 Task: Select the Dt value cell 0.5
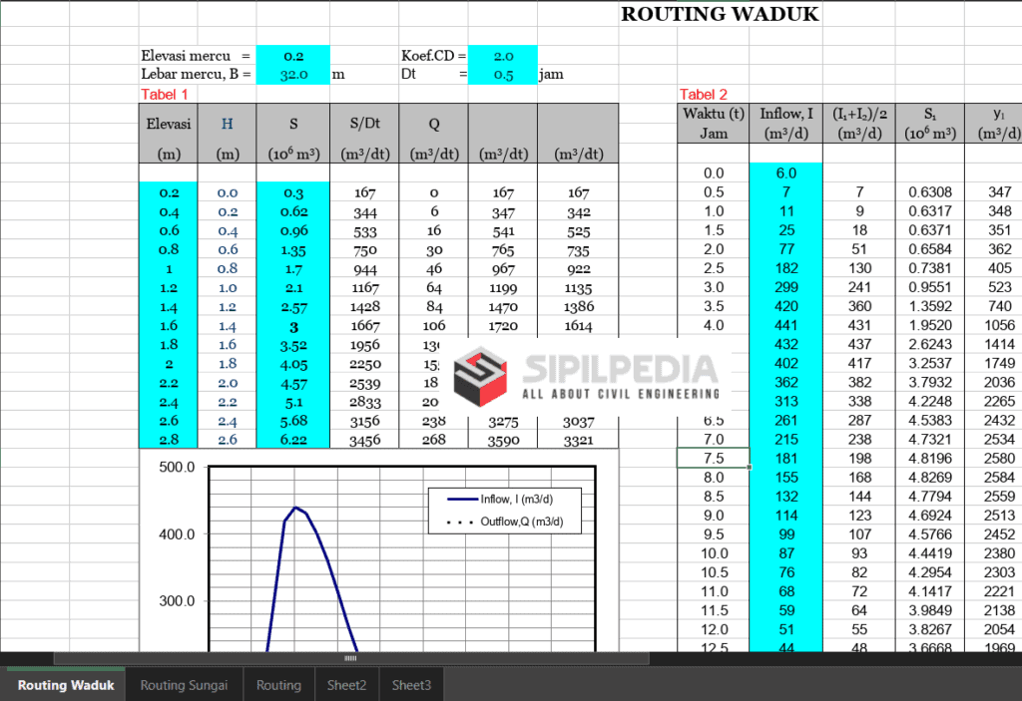pos(503,74)
